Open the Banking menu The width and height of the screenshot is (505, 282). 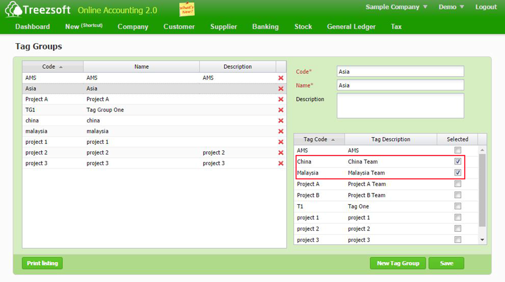pyautogui.click(x=265, y=27)
